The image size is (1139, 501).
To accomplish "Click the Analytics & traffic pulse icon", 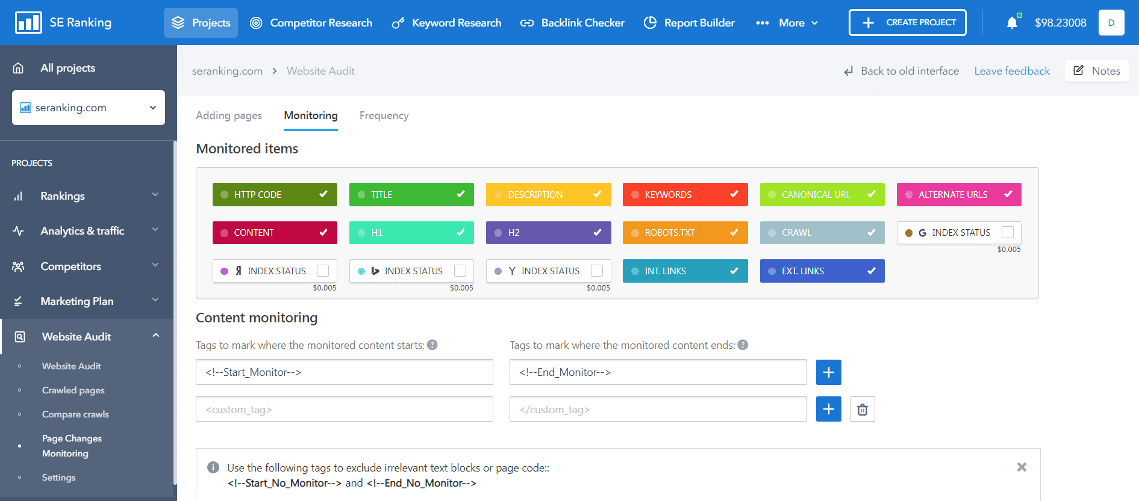I will click(18, 231).
